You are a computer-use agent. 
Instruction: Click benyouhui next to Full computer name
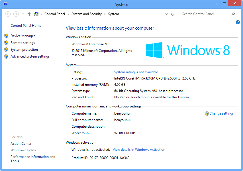(x=122, y=120)
